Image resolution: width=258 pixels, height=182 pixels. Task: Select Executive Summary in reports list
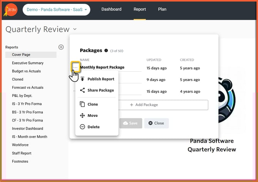(x=28, y=63)
